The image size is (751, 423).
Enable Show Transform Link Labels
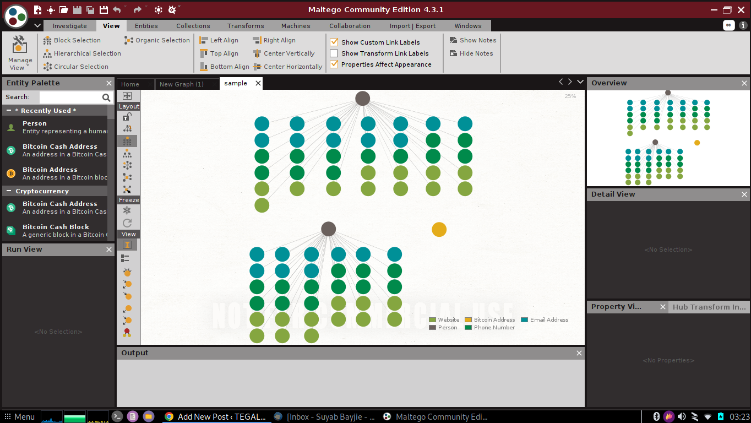point(333,53)
